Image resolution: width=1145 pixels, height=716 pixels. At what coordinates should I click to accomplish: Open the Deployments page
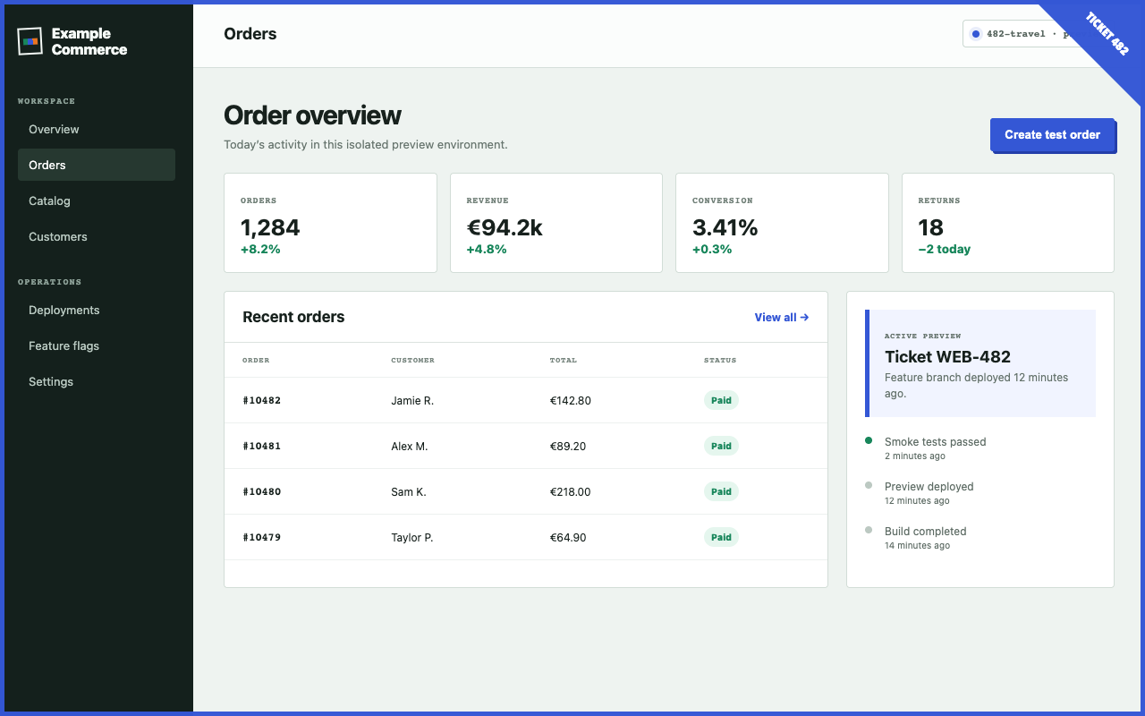97,310
